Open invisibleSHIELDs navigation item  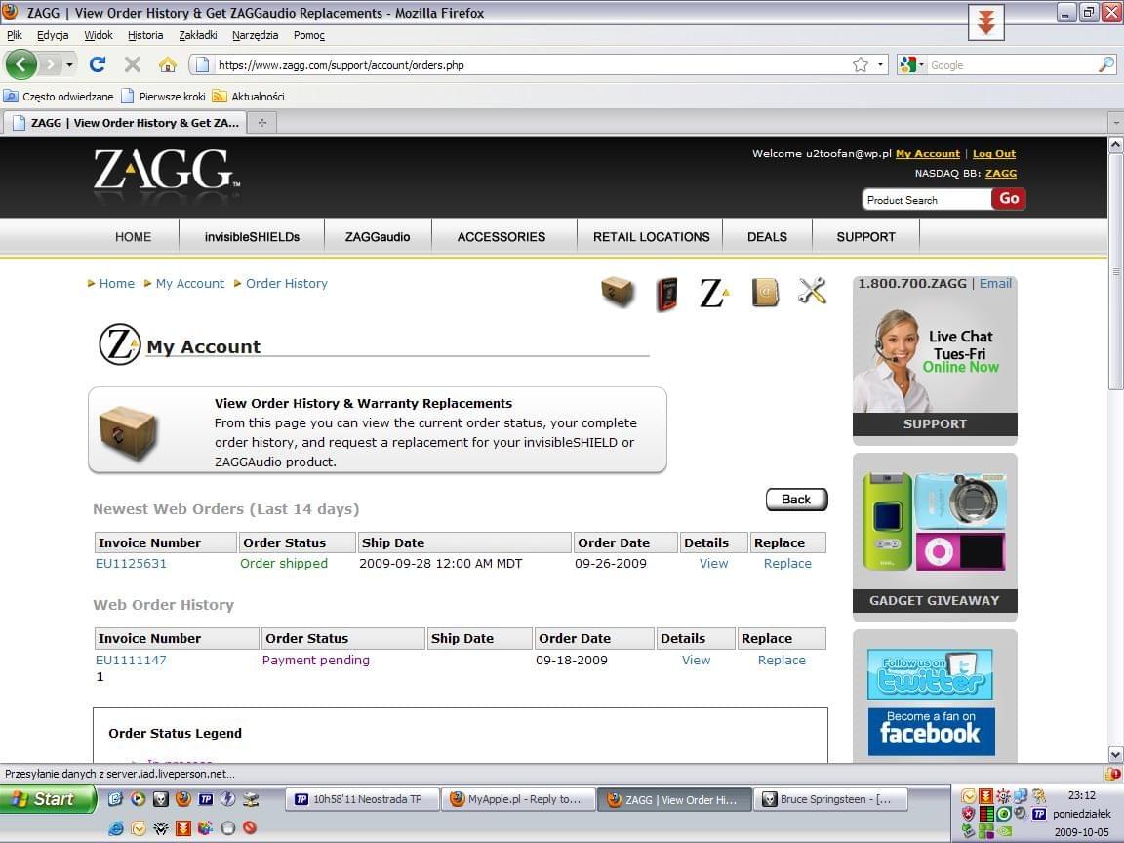[x=252, y=236]
